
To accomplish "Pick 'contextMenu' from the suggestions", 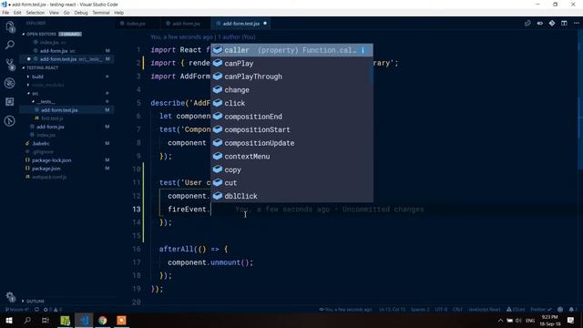I will pyautogui.click(x=291, y=156).
